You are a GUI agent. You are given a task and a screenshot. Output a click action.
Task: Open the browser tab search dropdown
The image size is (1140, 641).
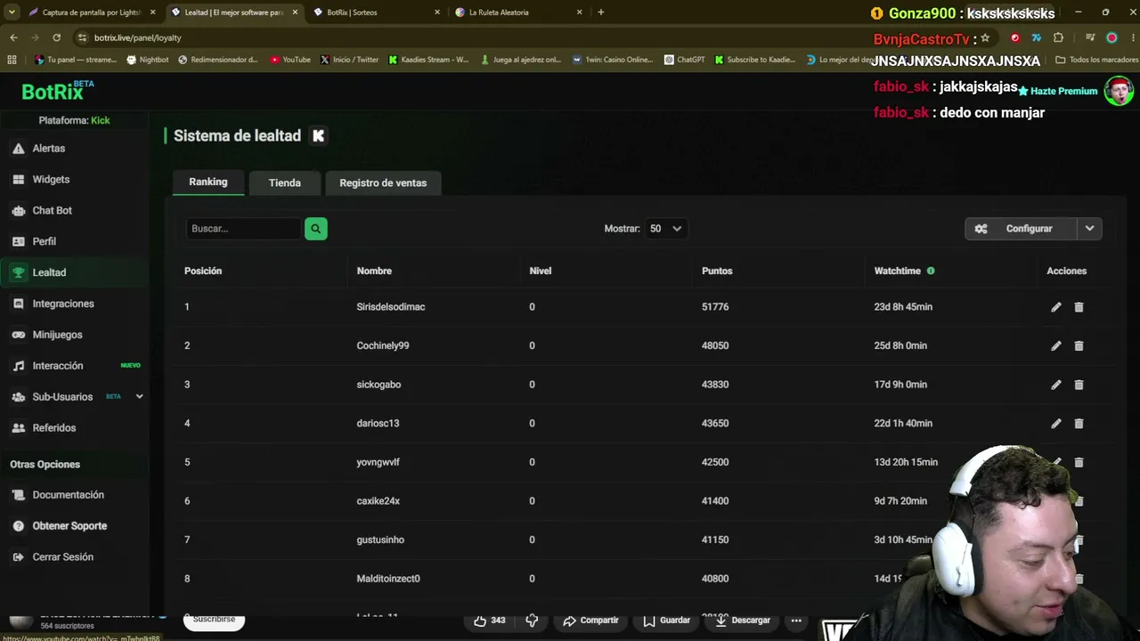tap(12, 12)
